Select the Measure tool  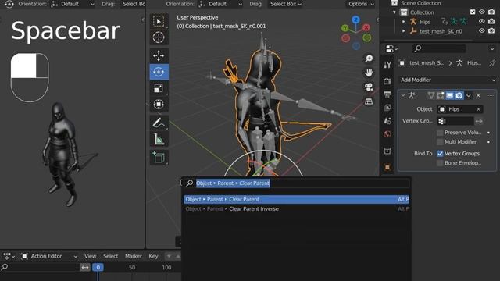(x=159, y=139)
